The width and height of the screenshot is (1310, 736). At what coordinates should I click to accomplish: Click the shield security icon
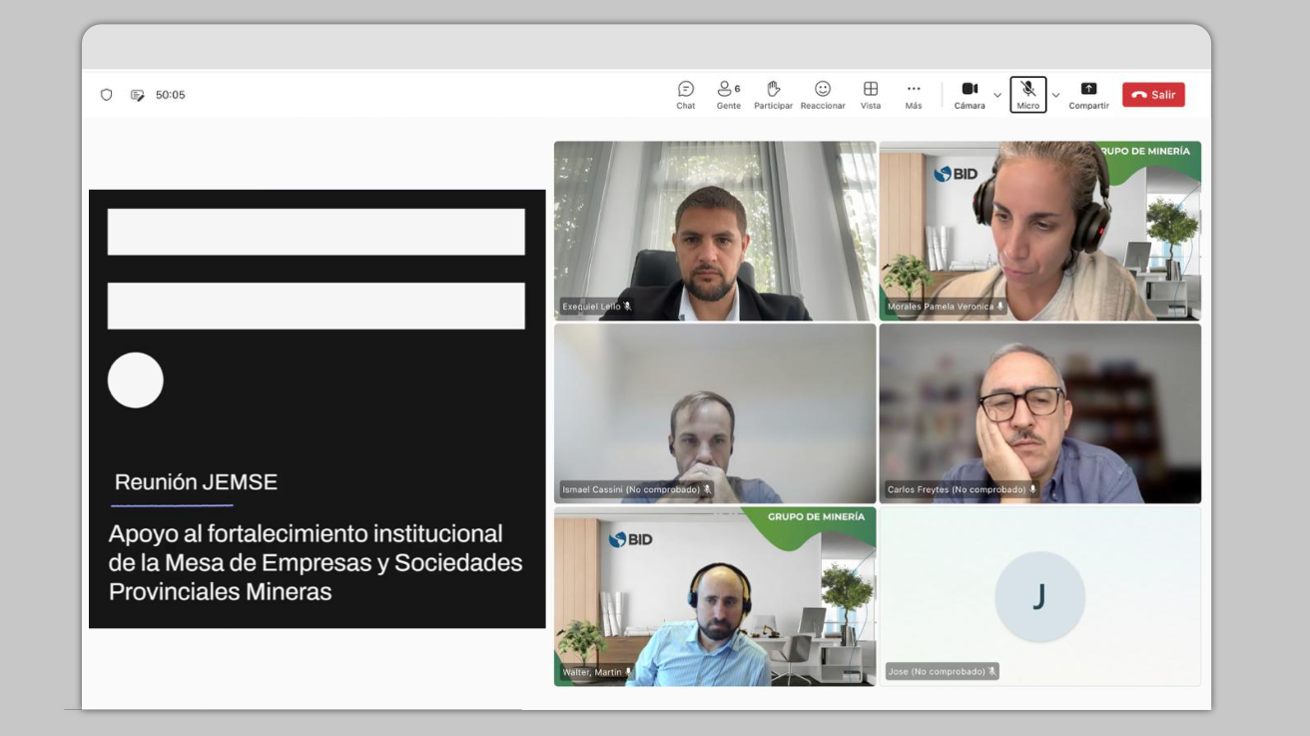(x=107, y=95)
